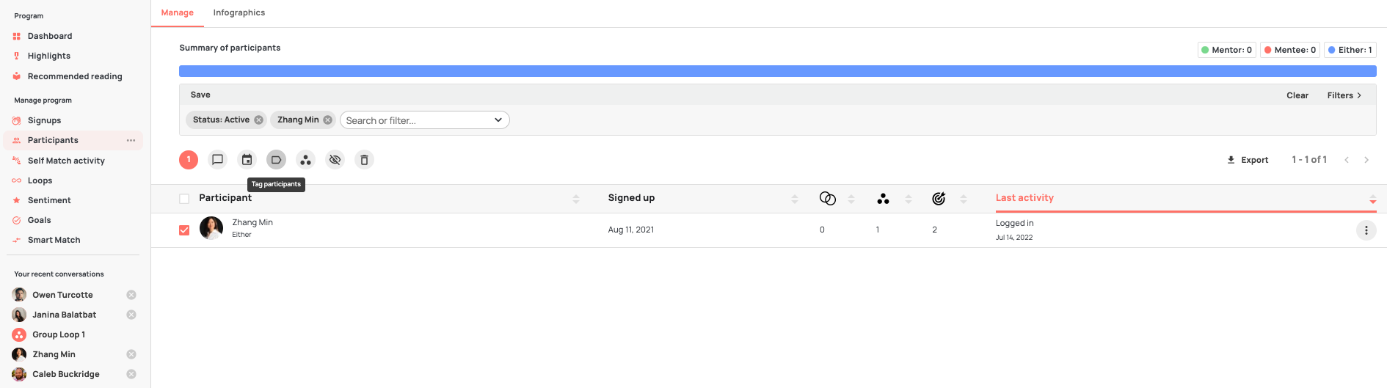Click the trash delete icon
This screenshot has width=1387, height=388.
(x=365, y=159)
